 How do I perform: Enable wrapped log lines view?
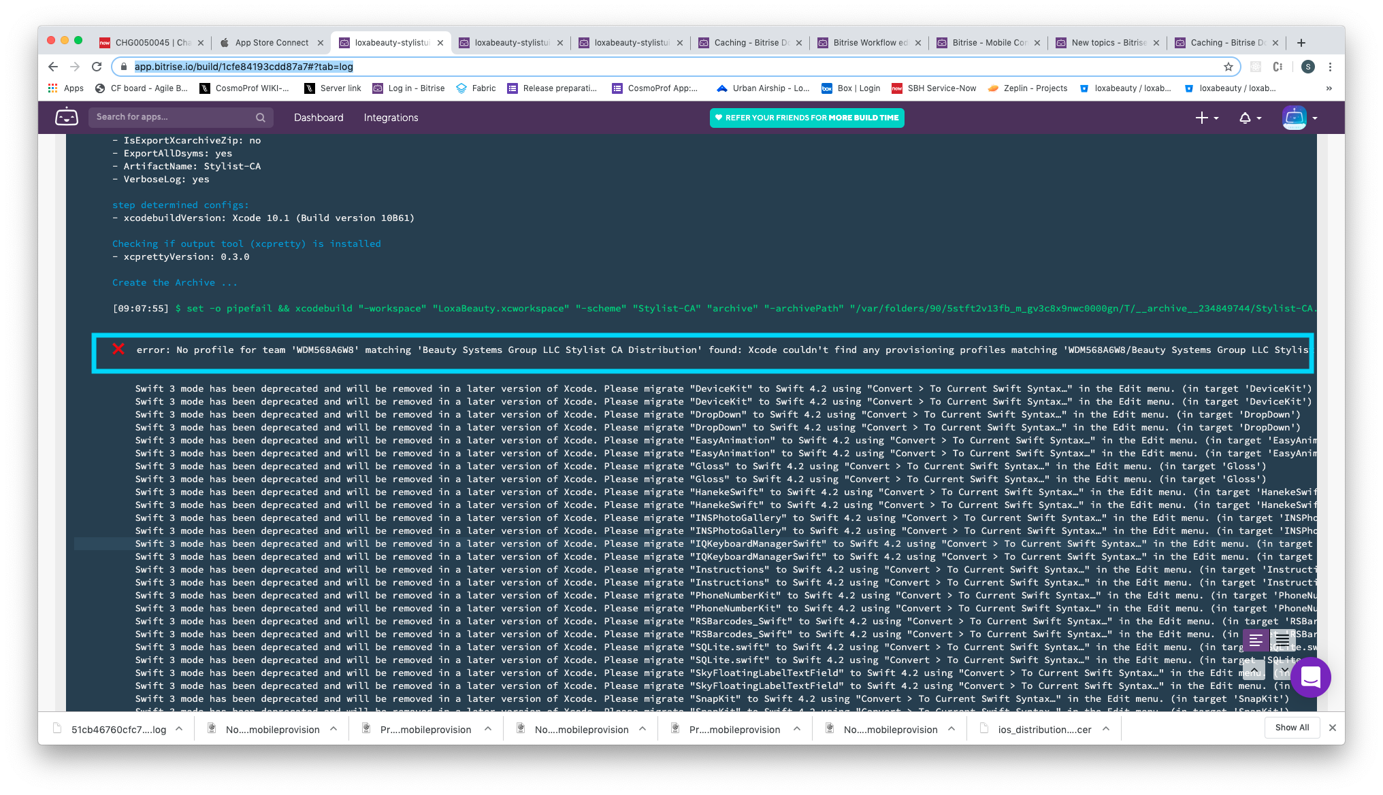click(1282, 640)
